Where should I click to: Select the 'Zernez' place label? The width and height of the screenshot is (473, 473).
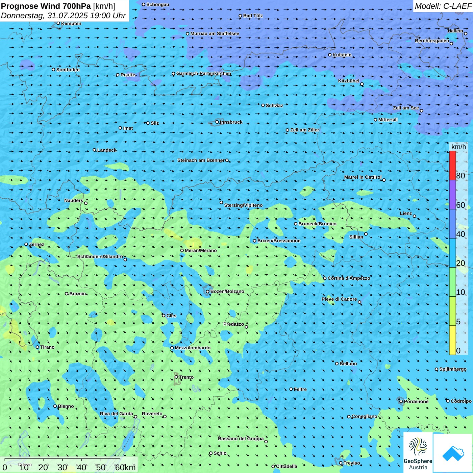click(x=36, y=244)
